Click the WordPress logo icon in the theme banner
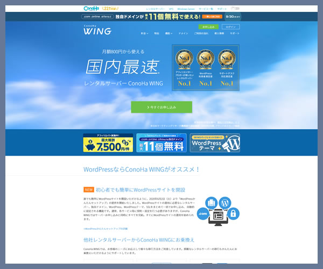The height and width of the screenshot is (269, 323). pos(234,143)
